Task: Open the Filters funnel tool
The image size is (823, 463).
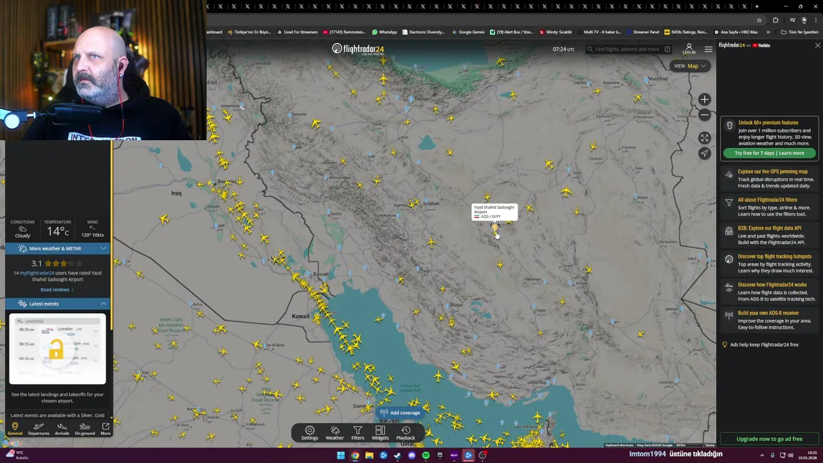Action: [357, 433]
